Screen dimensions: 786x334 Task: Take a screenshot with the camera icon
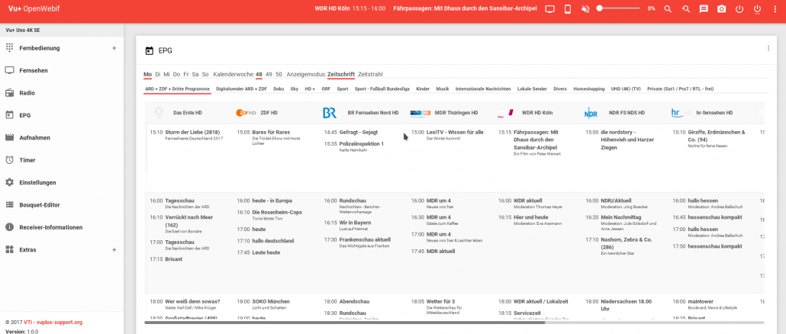(721, 8)
